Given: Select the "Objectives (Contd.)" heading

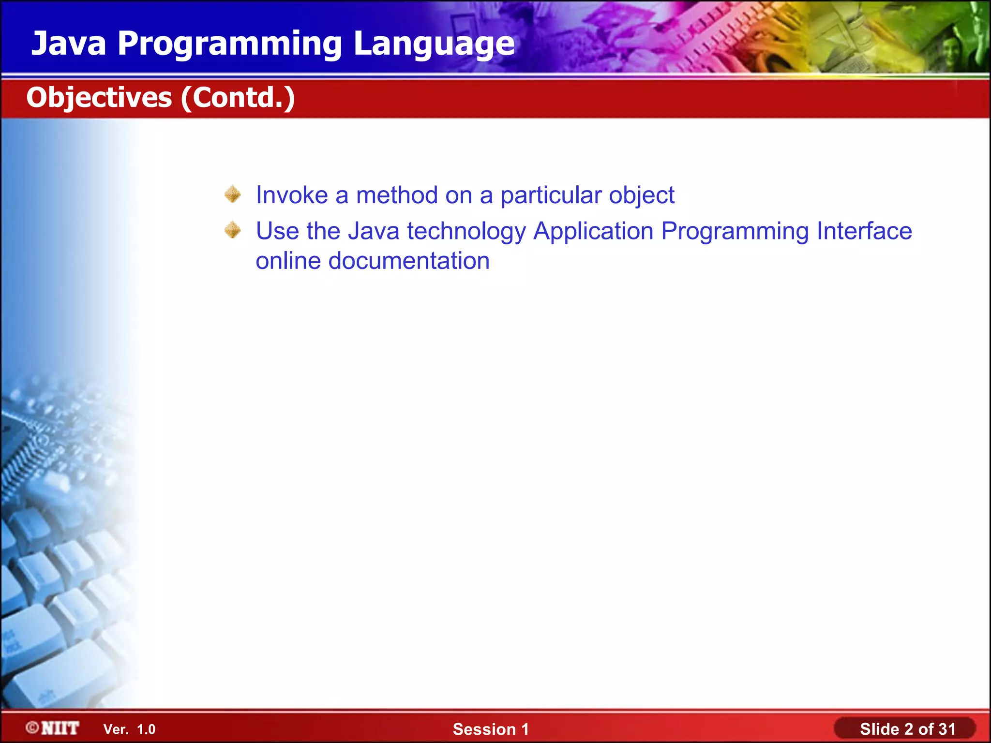Looking at the screenshot, I should click(x=161, y=98).
